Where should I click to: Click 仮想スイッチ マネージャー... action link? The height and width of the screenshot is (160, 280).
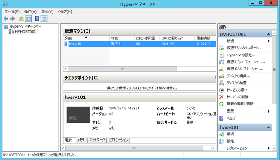click(246, 62)
